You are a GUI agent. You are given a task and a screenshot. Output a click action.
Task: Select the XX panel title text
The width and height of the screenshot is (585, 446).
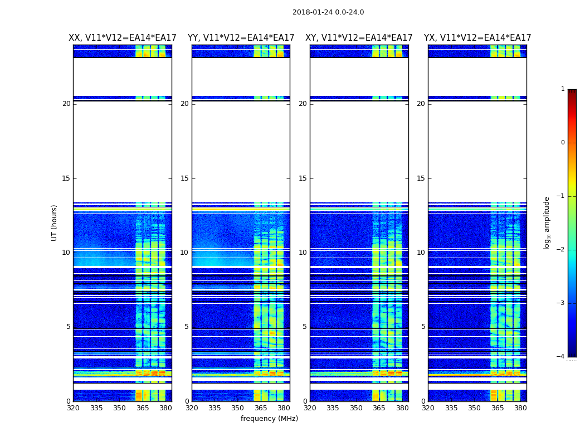pos(122,38)
